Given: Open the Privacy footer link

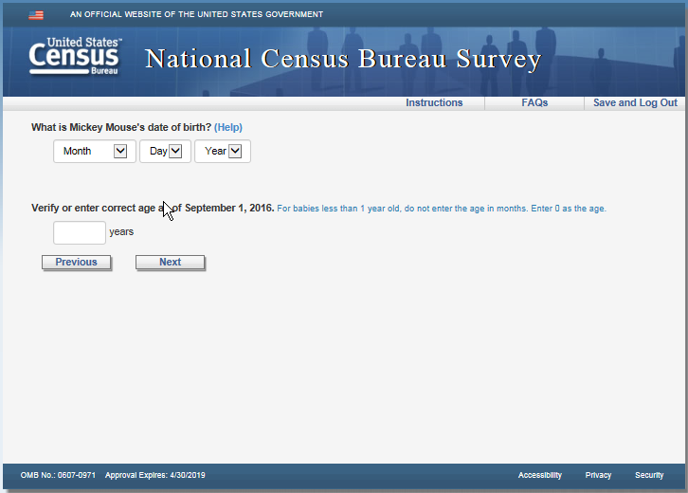Looking at the screenshot, I should (598, 475).
